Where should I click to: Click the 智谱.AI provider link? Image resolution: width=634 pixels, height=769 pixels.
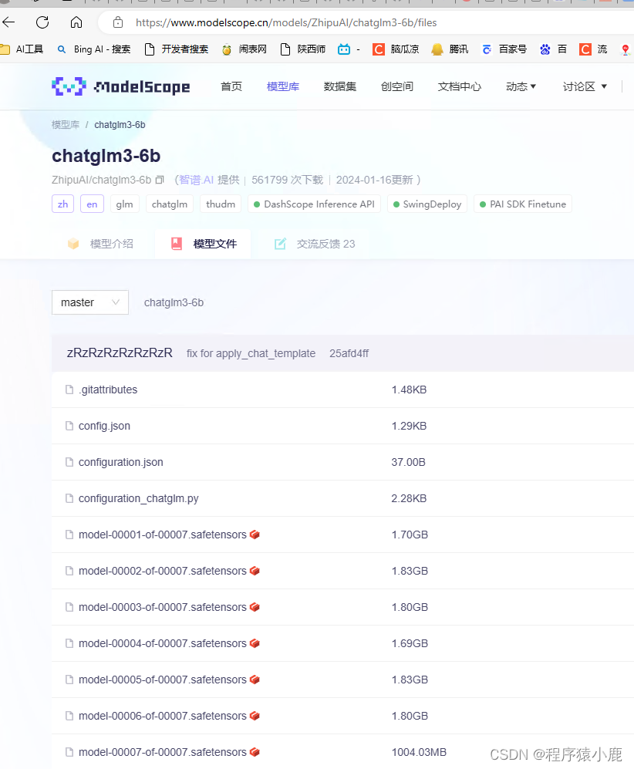coord(196,180)
